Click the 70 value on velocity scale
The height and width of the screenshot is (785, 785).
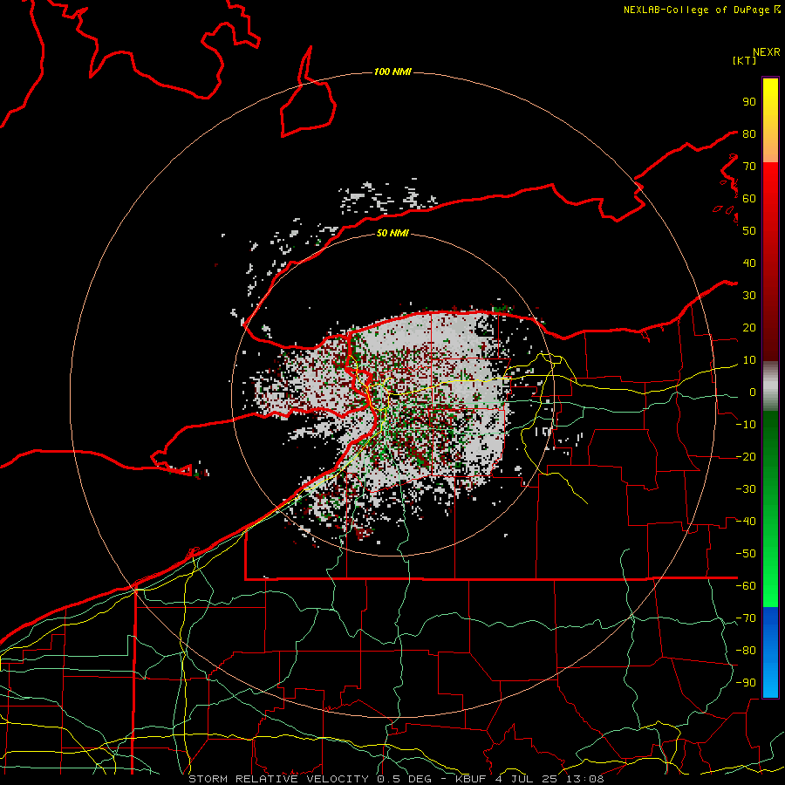tap(749, 167)
